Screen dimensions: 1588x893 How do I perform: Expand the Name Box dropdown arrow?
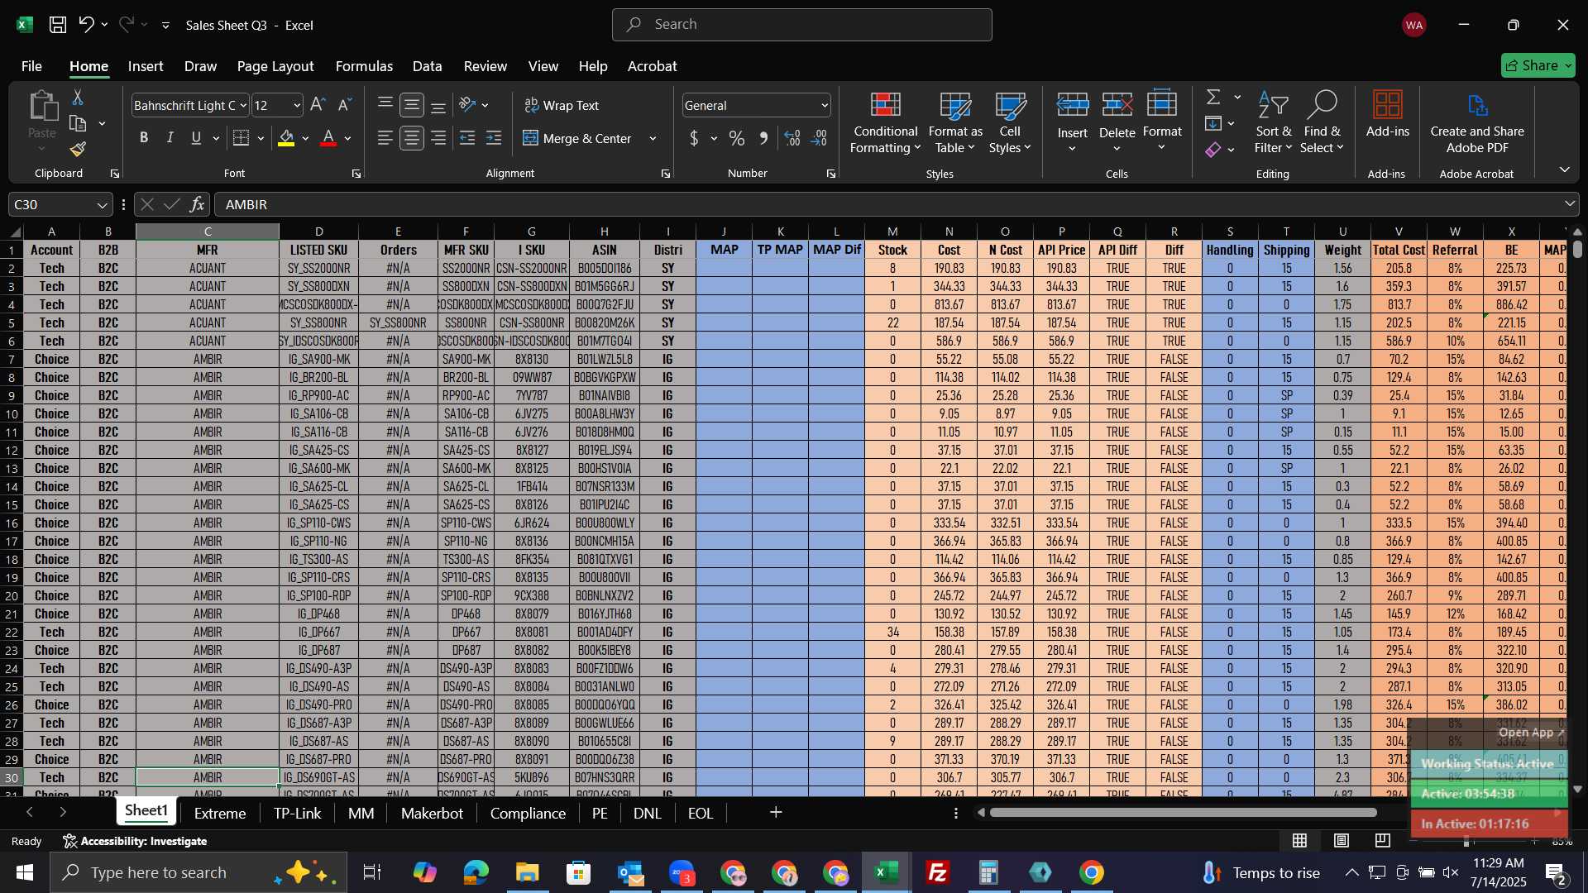tap(102, 205)
